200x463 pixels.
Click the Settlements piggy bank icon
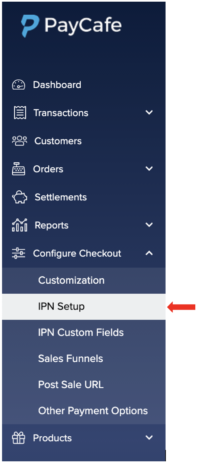(x=19, y=197)
